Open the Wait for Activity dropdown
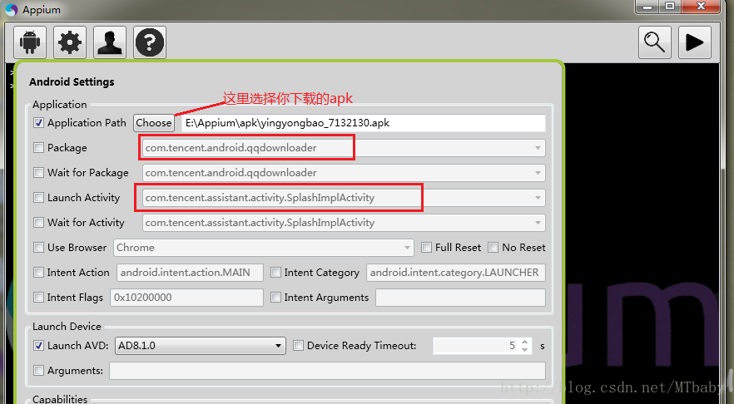The height and width of the screenshot is (404, 734). click(538, 223)
